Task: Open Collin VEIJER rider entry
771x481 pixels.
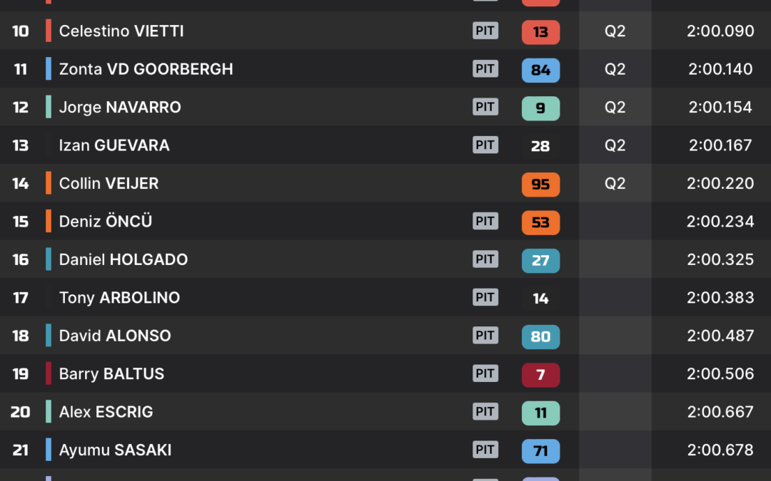Action: tap(109, 183)
